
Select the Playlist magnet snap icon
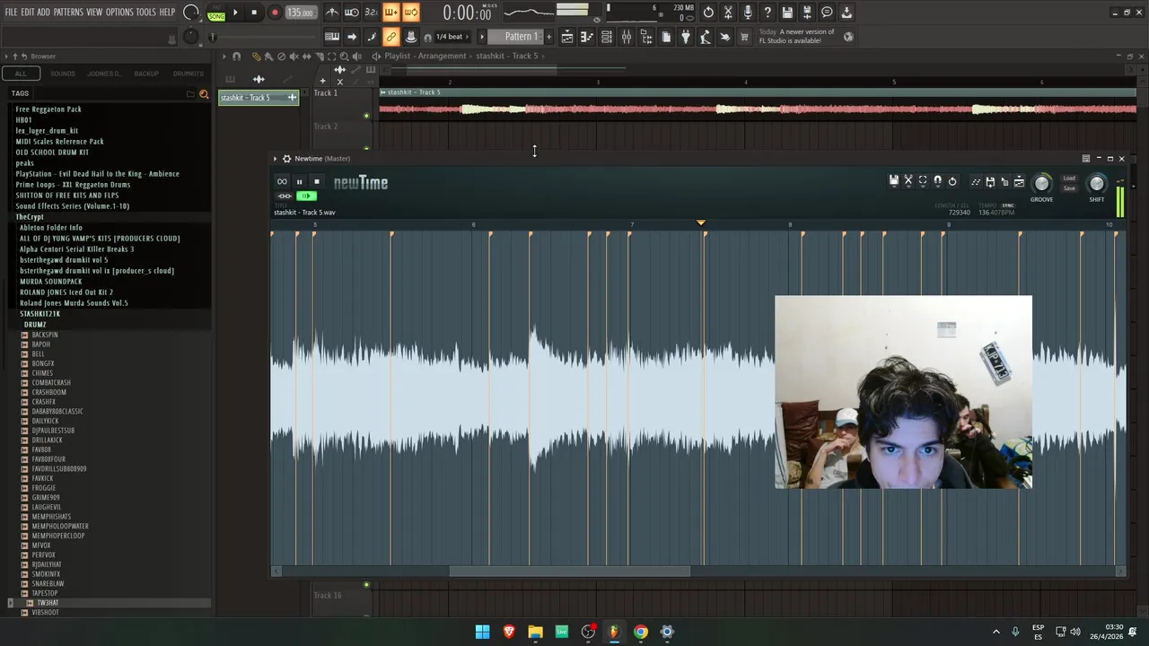[236, 57]
